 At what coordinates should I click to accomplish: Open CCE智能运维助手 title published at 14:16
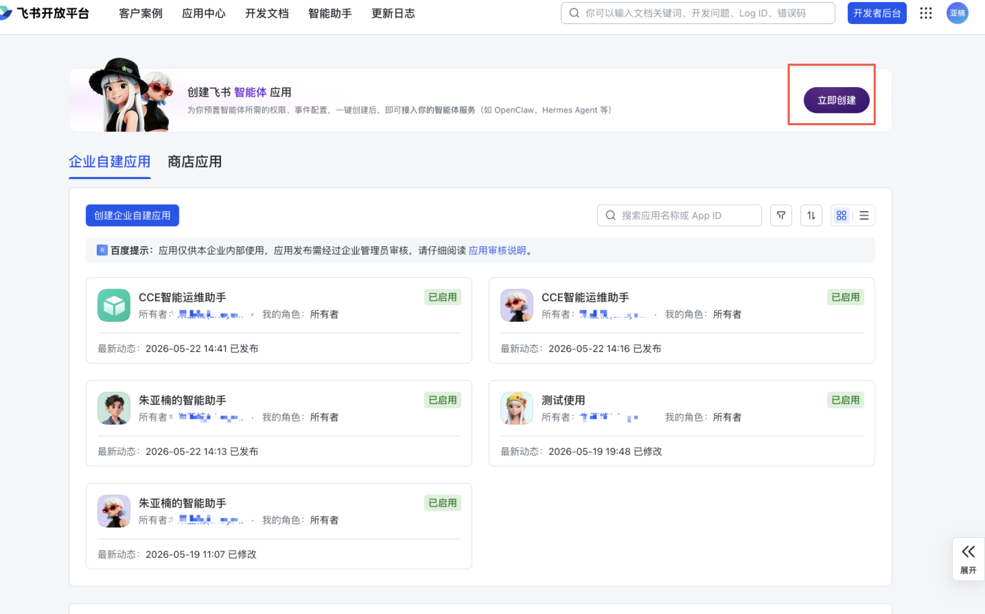tap(585, 297)
